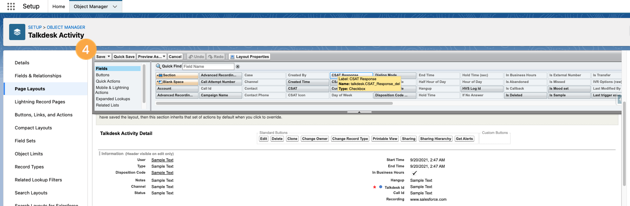Click the Redo arrow button
Image resolution: width=630 pixels, height=206 pixels.
(216, 57)
